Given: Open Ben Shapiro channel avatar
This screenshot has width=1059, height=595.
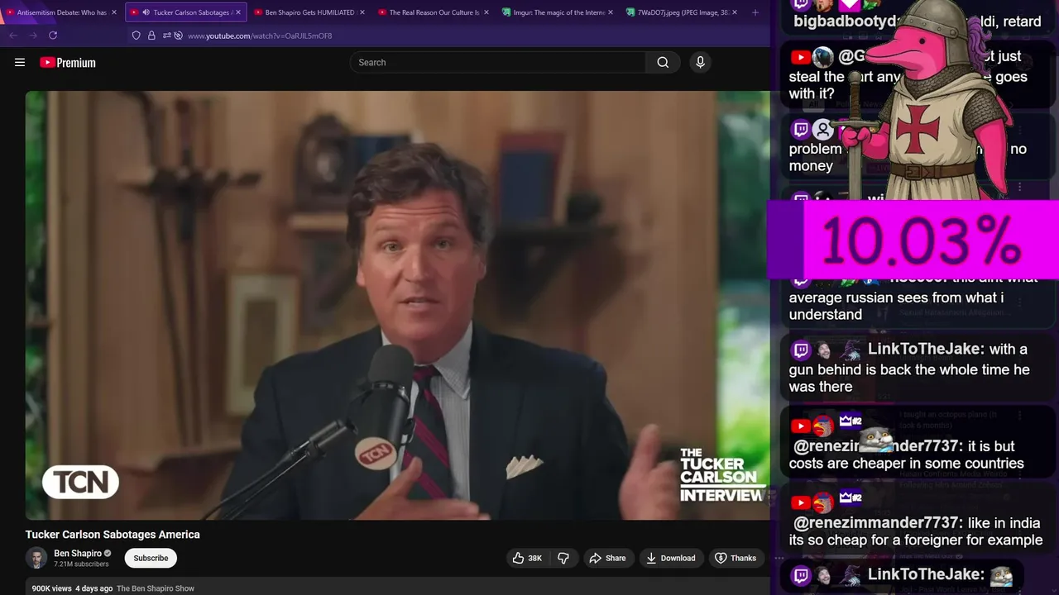Looking at the screenshot, I should 36,559.
